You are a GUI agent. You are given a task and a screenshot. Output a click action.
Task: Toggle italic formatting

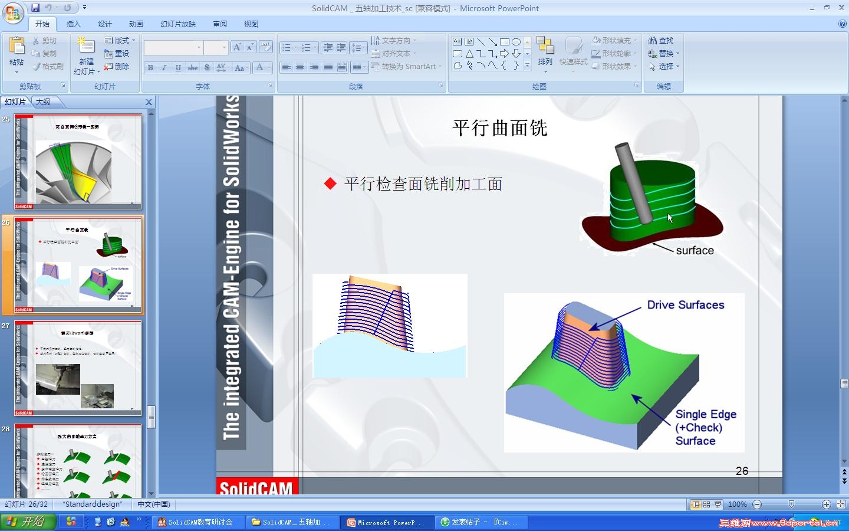[164, 68]
